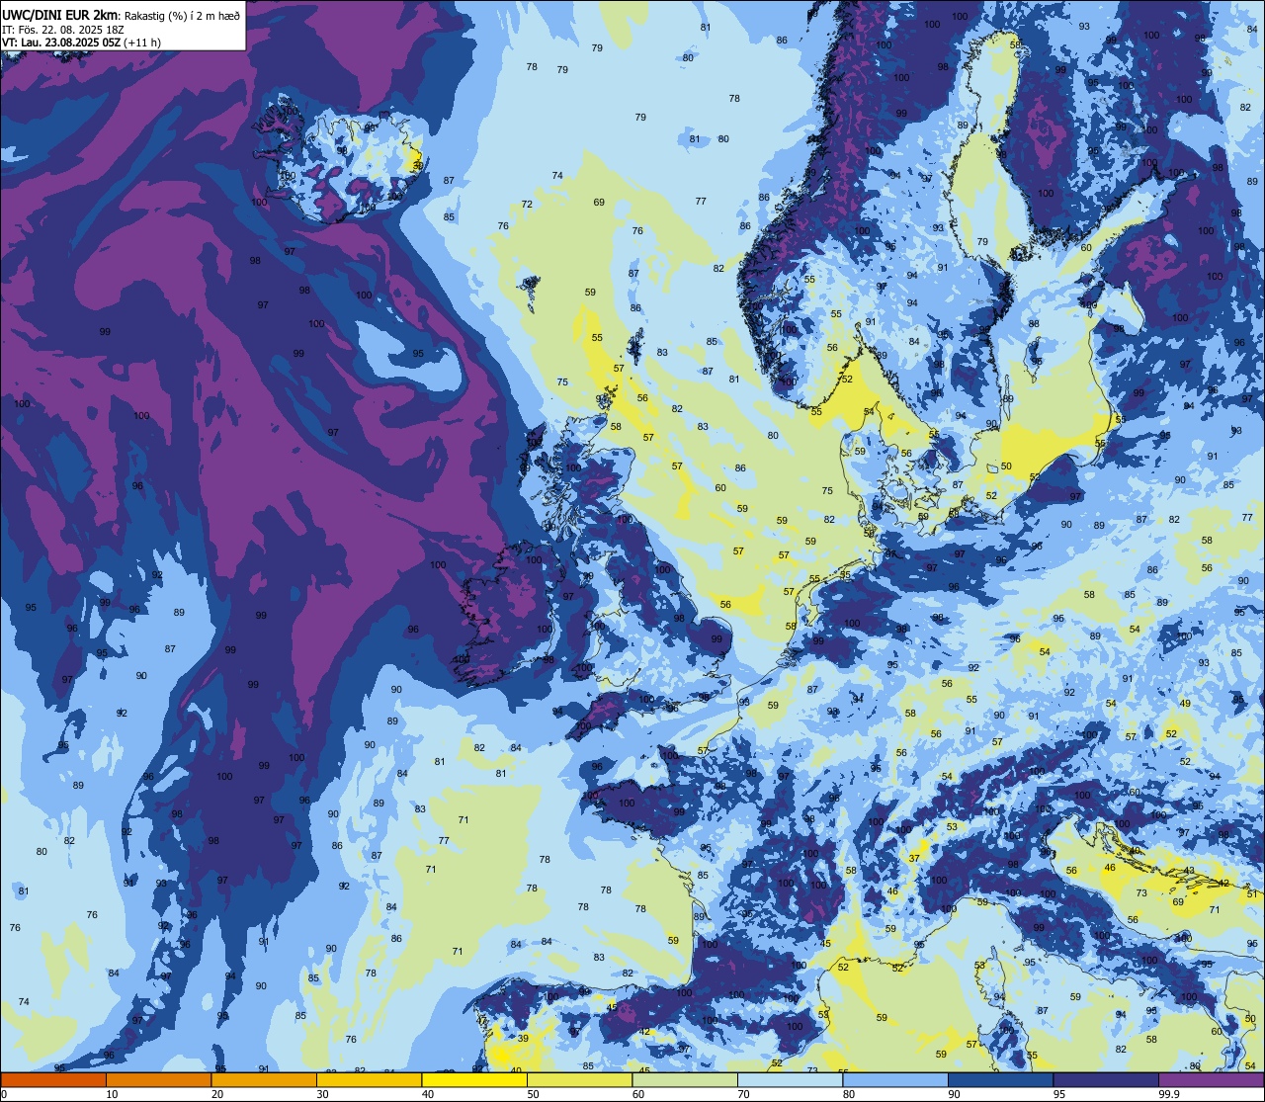Click the light green 60–70 legend swatch
Screen dimensions: 1265x1102
coord(685,1079)
